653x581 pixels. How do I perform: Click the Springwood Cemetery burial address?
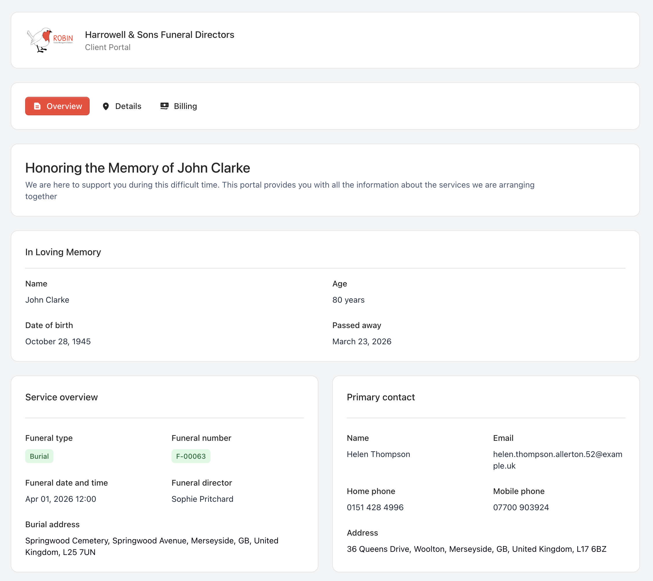tap(152, 546)
